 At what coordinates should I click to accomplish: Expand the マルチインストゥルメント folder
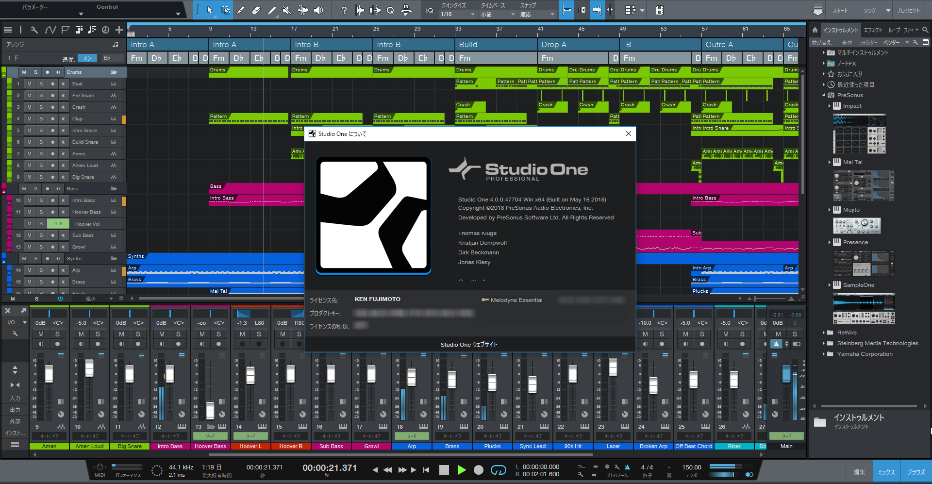(824, 52)
